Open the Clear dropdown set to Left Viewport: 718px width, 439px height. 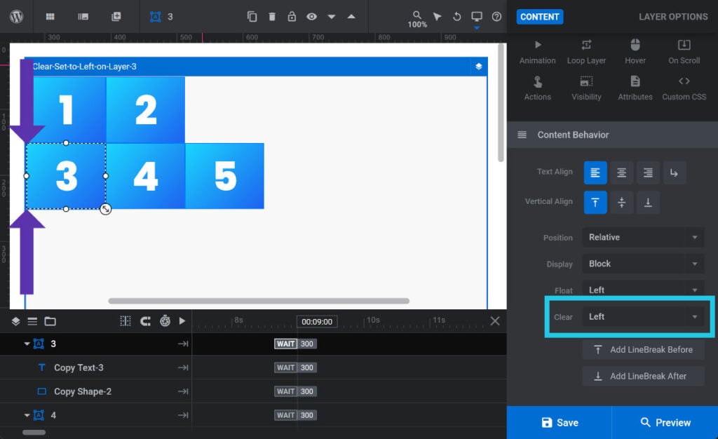tap(643, 317)
